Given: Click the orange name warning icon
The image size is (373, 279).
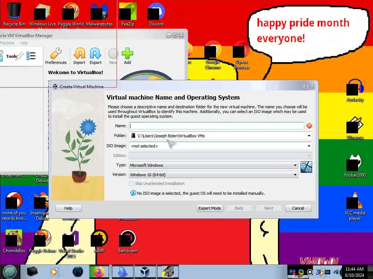Looking at the screenshot, I should pyautogui.click(x=309, y=126).
